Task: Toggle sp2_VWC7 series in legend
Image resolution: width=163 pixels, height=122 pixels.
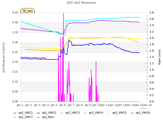Action: [x=23, y=117]
